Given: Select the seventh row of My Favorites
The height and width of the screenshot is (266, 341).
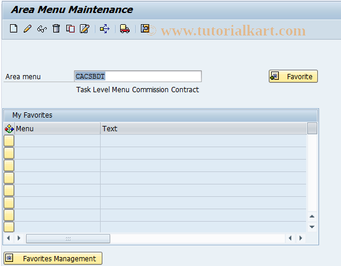Looking at the screenshot, I should (x=9, y=215).
